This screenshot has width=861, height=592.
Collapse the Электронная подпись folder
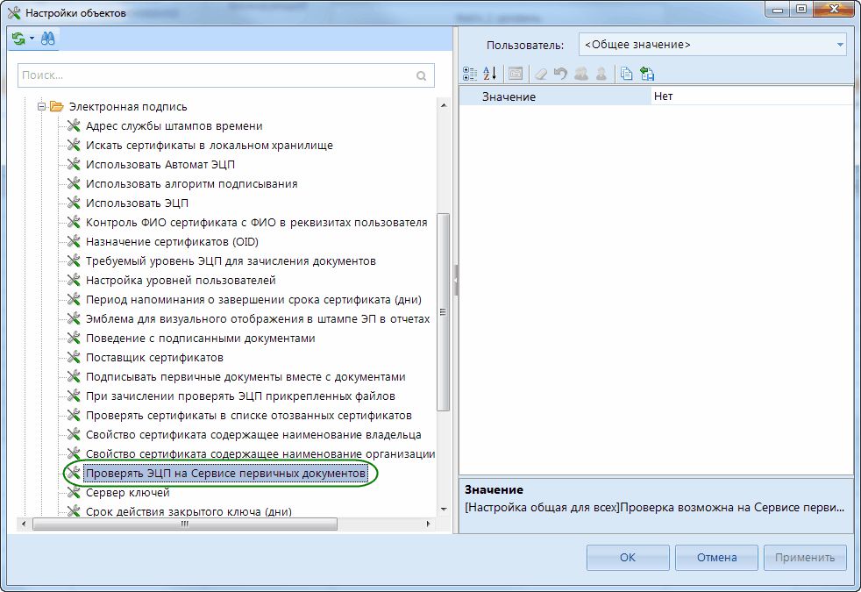point(40,107)
